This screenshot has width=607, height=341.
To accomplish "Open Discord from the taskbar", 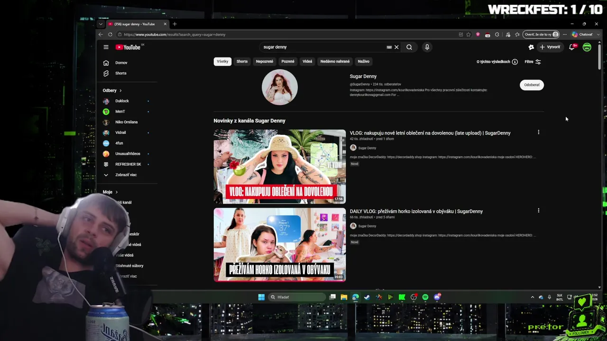I will 437,297.
